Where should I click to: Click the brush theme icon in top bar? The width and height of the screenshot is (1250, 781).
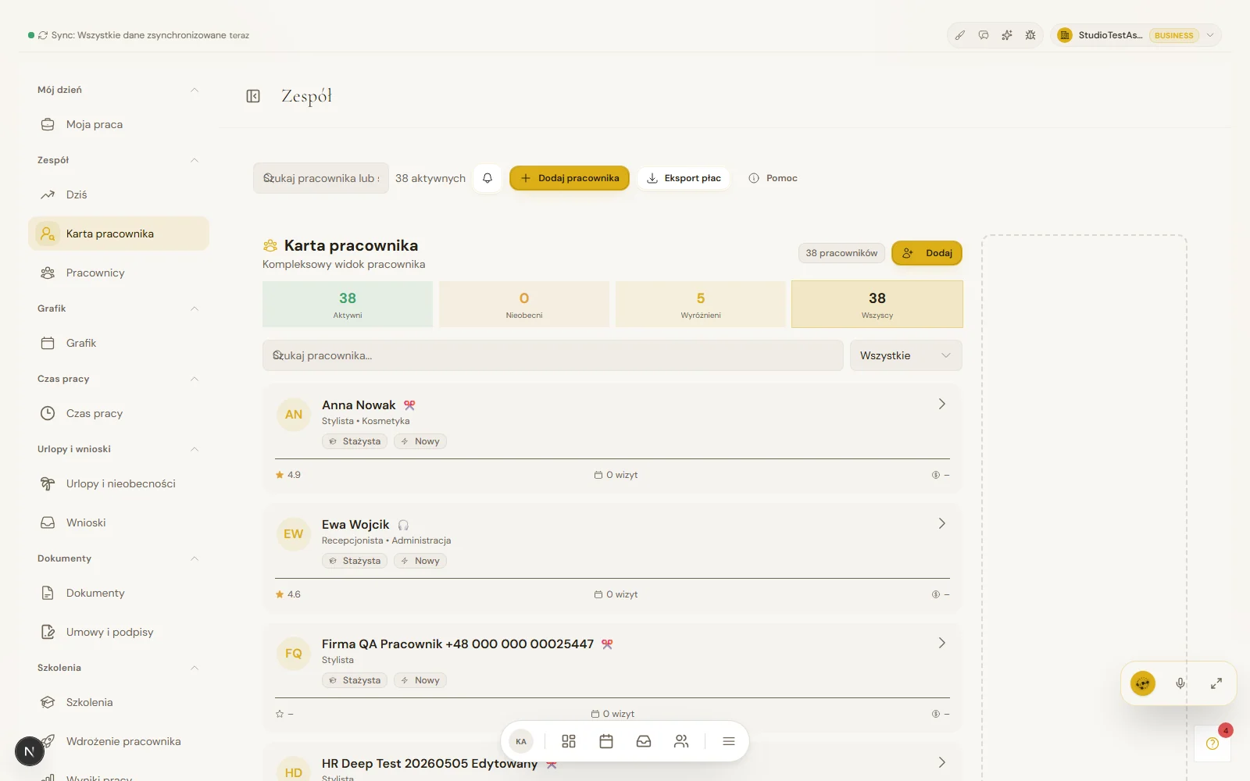(960, 35)
